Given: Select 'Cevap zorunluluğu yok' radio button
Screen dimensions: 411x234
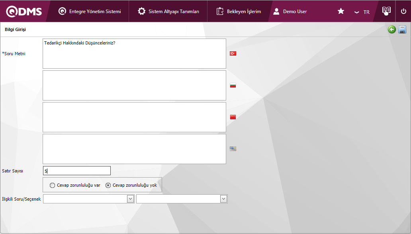Looking at the screenshot, I should click(108, 185).
